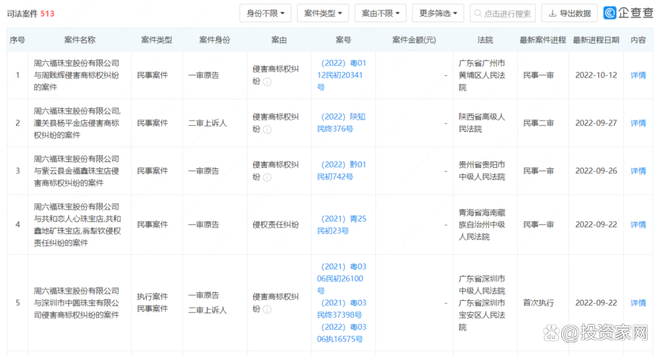This screenshot has width=661, height=356.
Task: Click the 首次执行 progress cell
Action: tap(539, 303)
